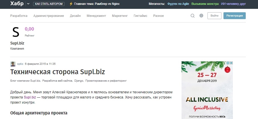
Task: Open the search magnifier icon
Action: click(x=193, y=16)
